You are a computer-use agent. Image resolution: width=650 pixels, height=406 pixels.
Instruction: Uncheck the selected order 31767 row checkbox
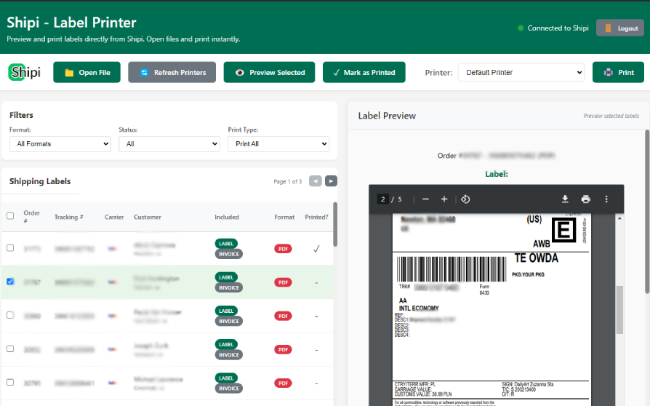pyautogui.click(x=10, y=282)
